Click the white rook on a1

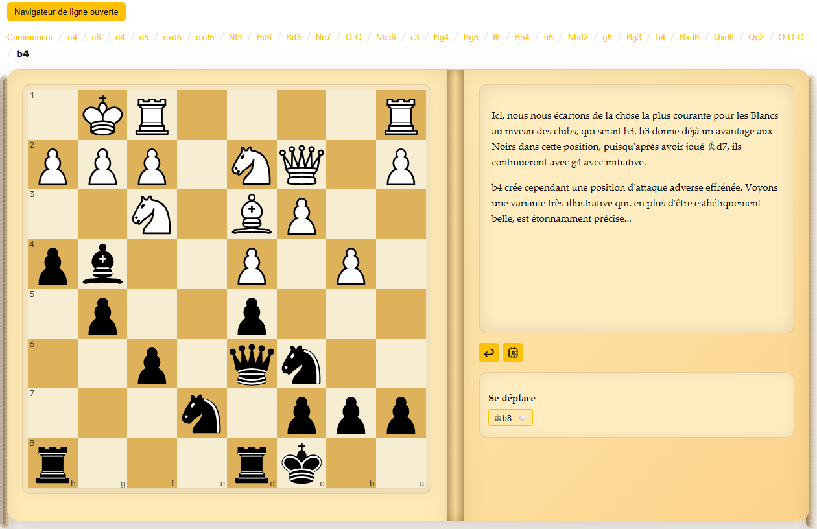pyautogui.click(x=401, y=115)
